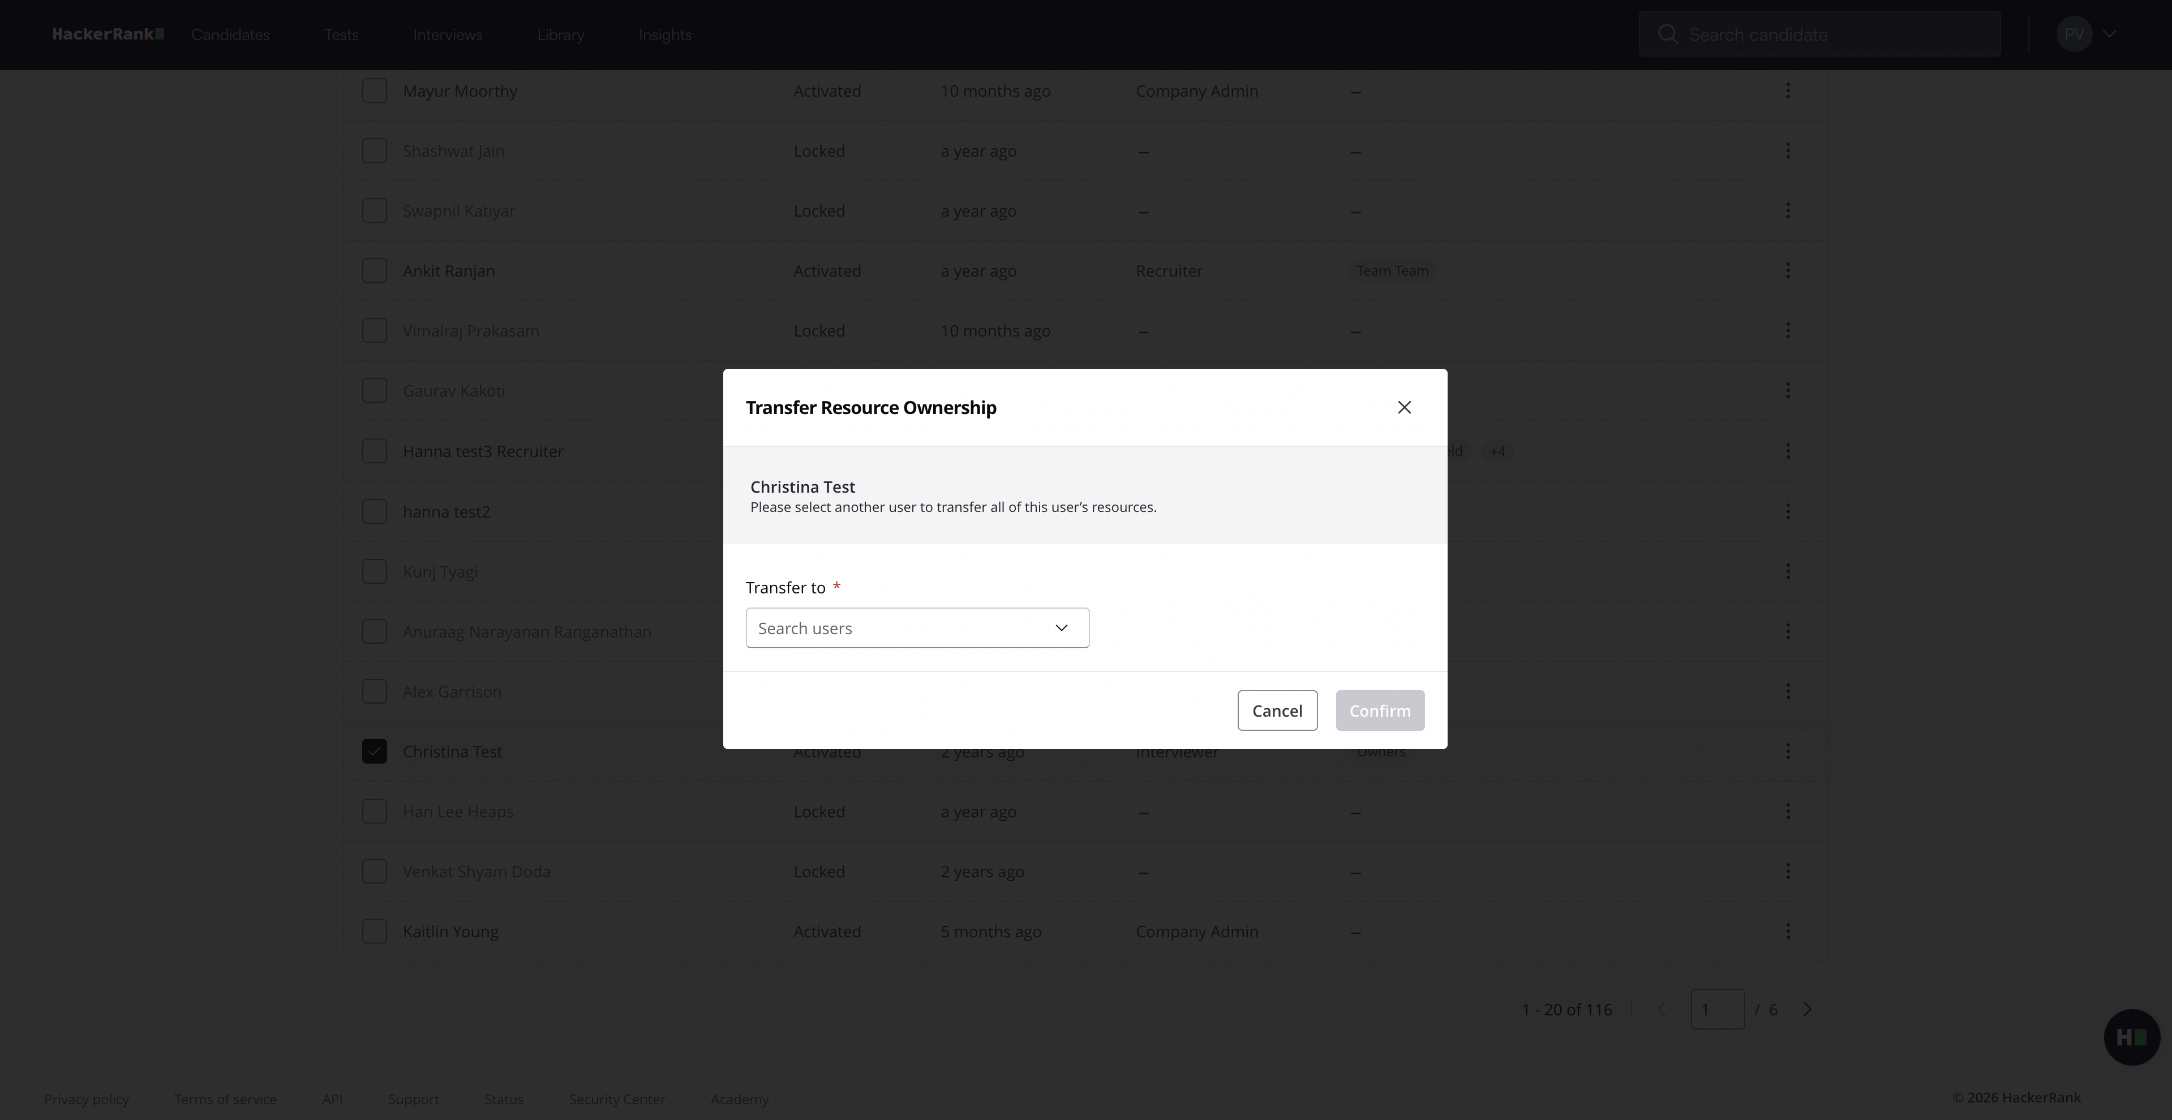Open the Interviews menu

pos(448,35)
